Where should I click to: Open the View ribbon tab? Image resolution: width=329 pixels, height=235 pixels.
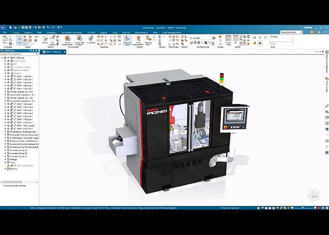coord(155,32)
